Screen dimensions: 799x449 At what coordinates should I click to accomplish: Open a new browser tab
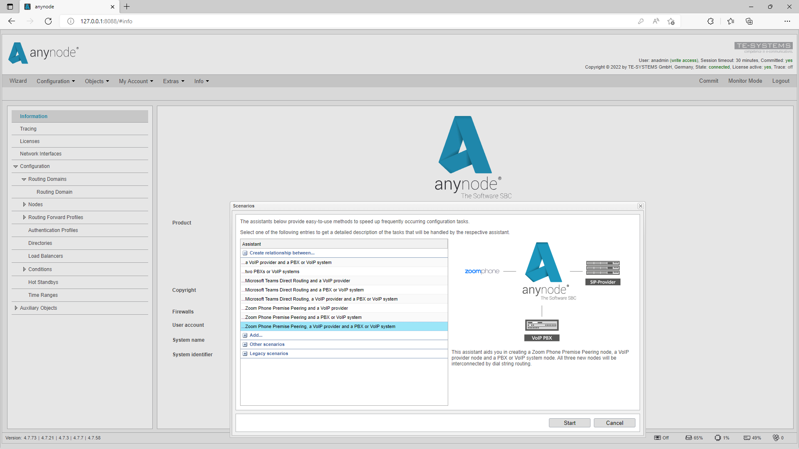tap(127, 7)
